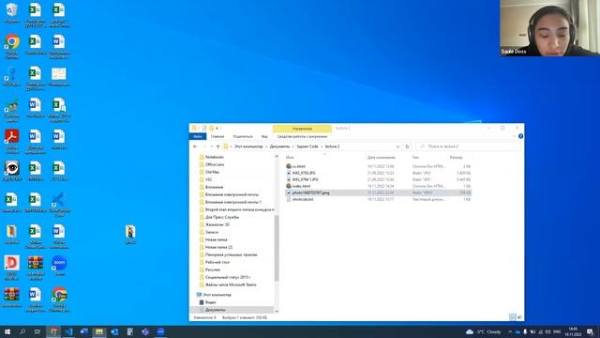Image resolution: width=600 pixels, height=338 pixels.
Task: Select the index.html file
Action: pyautogui.click(x=301, y=186)
